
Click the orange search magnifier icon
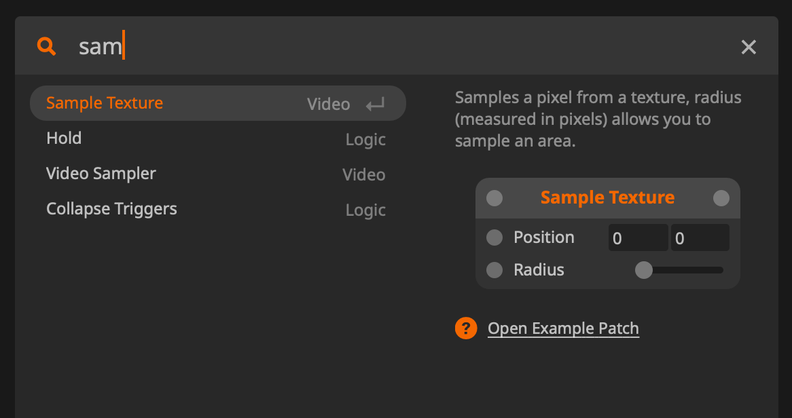click(46, 46)
